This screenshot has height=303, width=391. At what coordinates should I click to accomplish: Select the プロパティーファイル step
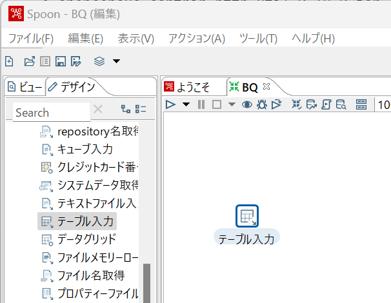pos(89,293)
